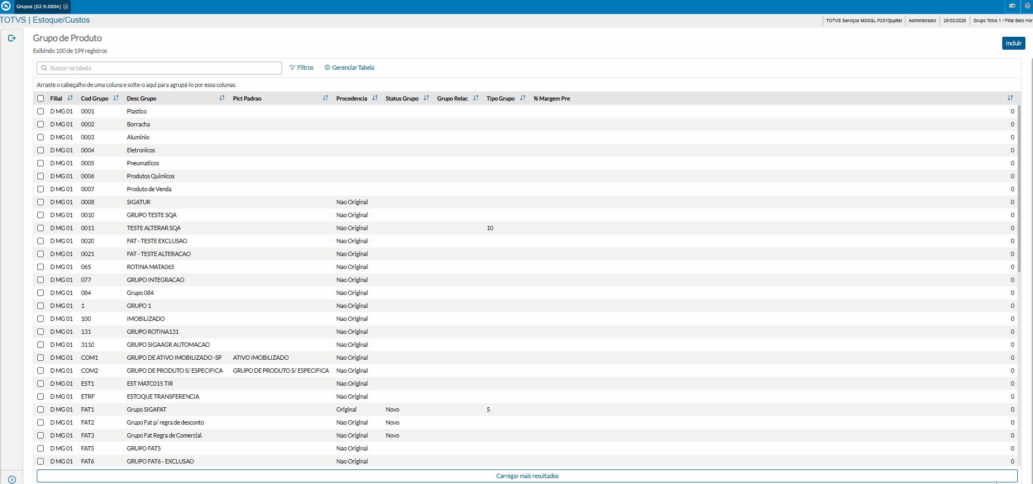
Task: Click the date 26/02/2026 in header
Action: pos(955,21)
